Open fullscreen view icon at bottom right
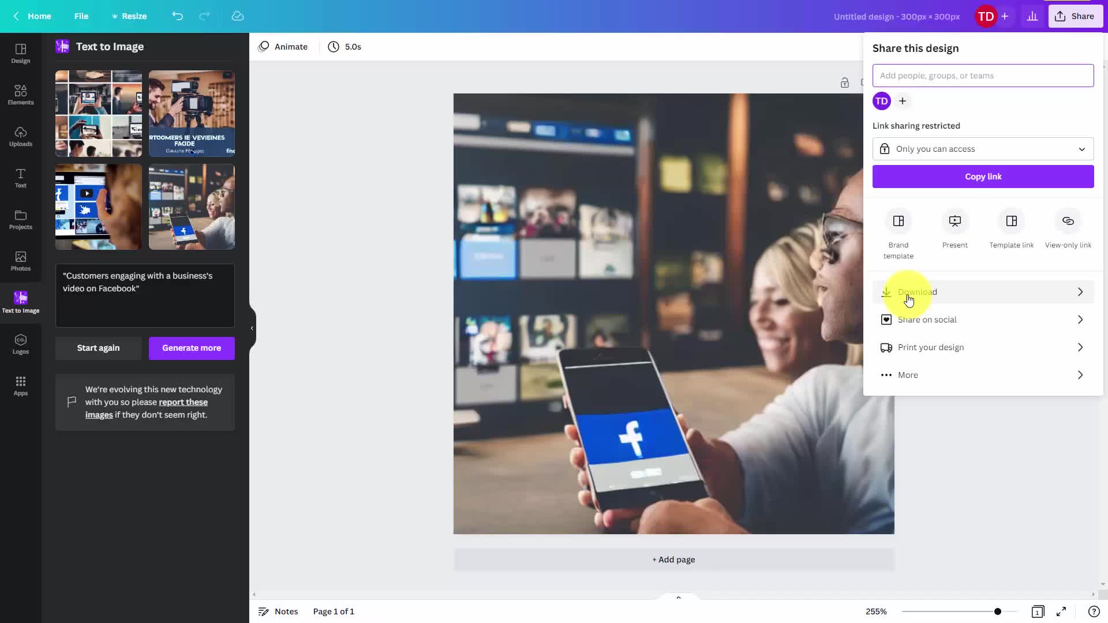Viewport: 1108px width, 623px height. pos(1061,611)
